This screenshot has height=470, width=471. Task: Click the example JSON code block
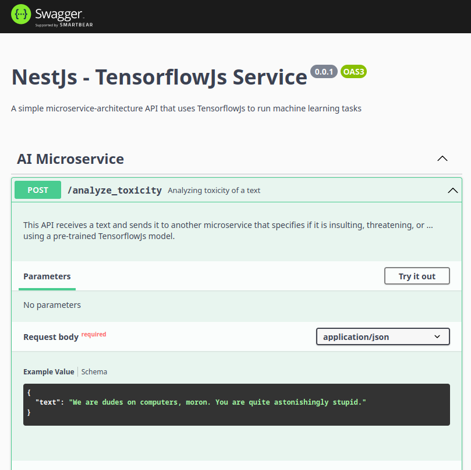coord(236,405)
